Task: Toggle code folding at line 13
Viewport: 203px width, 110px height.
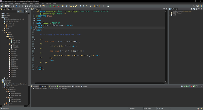Action: pos(35,39)
